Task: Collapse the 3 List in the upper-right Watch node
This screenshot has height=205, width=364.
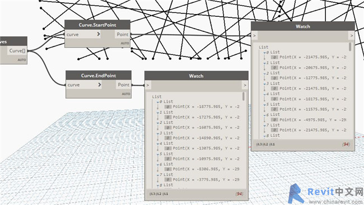Action: coord(264,84)
